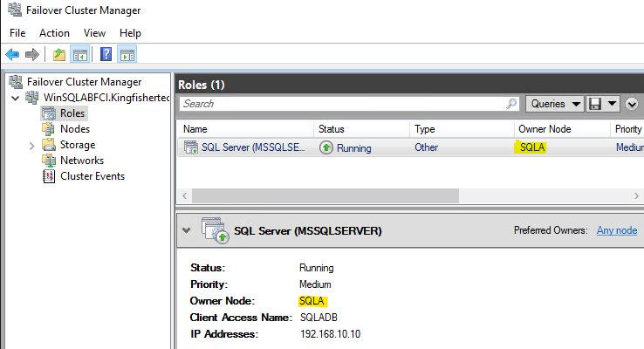Click the SQL Server role row icon
This screenshot has height=349, width=644.
[x=190, y=147]
